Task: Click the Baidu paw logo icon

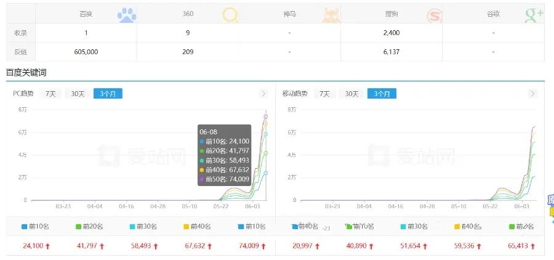Action: pyautogui.click(x=126, y=15)
